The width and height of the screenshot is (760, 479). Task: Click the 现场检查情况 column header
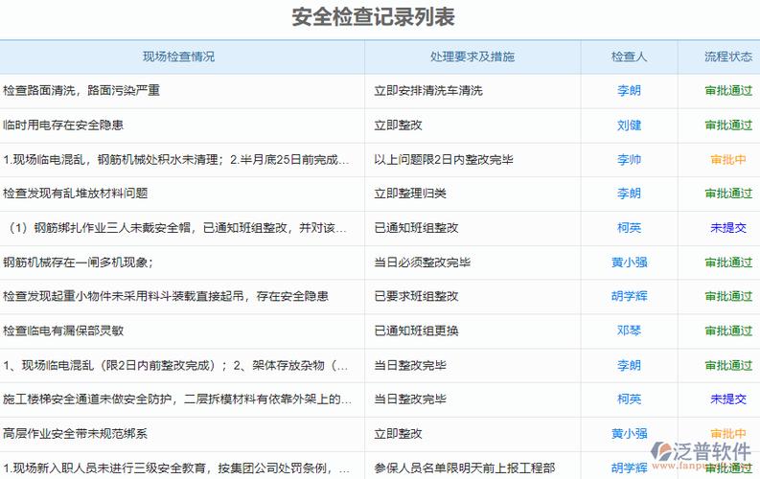coord(178,57)
